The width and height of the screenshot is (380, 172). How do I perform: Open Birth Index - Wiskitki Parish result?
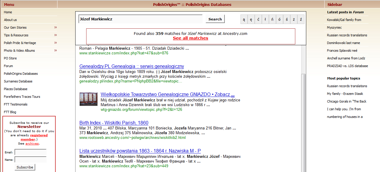coord(114,123)
